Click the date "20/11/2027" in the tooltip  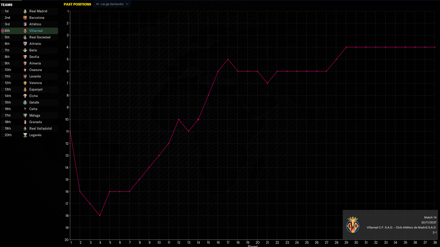click(x=429, y=222)
